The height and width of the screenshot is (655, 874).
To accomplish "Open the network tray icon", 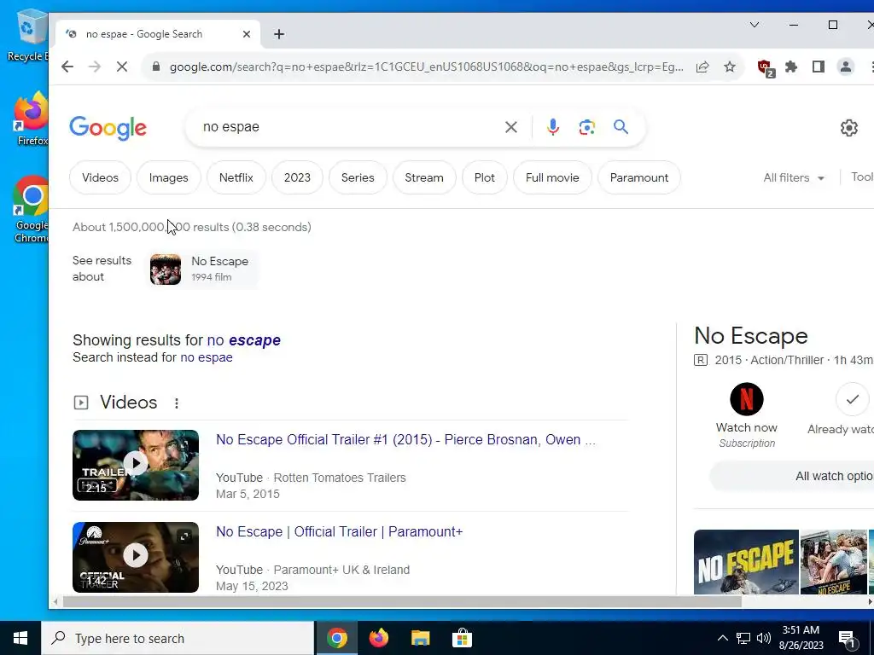I will click(x=743, y=638).
